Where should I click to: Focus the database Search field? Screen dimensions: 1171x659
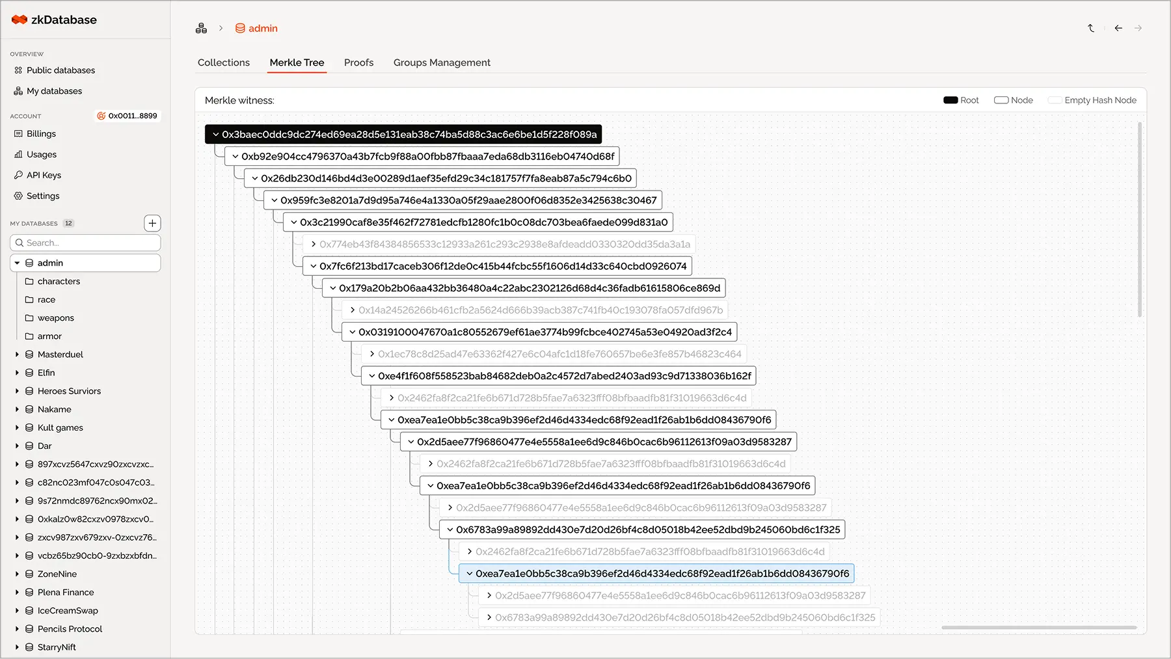coord(85,243)
